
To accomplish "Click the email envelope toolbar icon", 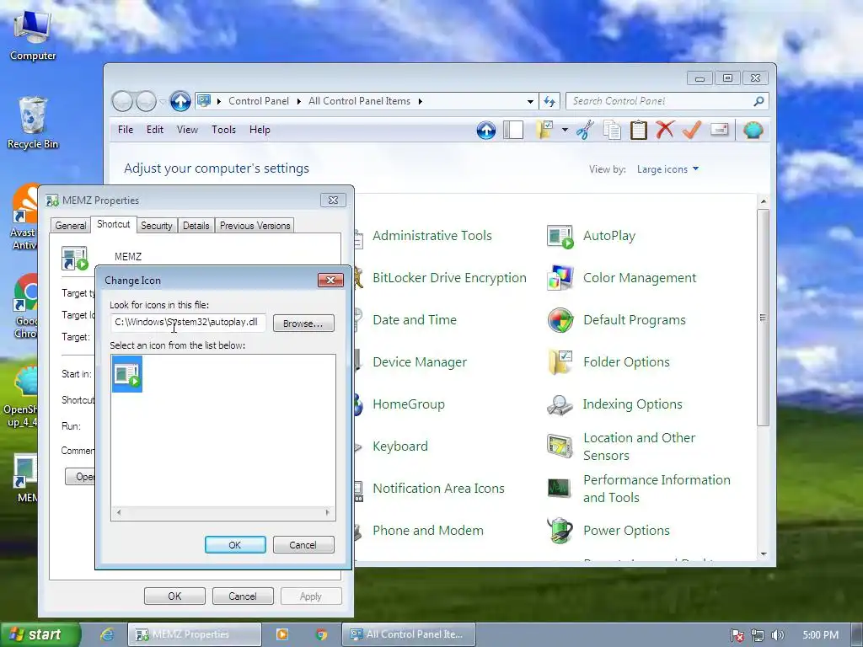I will (720, 130).
